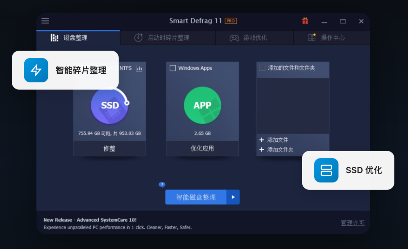This screenshot has width=408, height=249.
Task: Click the 优化应用 button
Action: [x=202, y=148]
